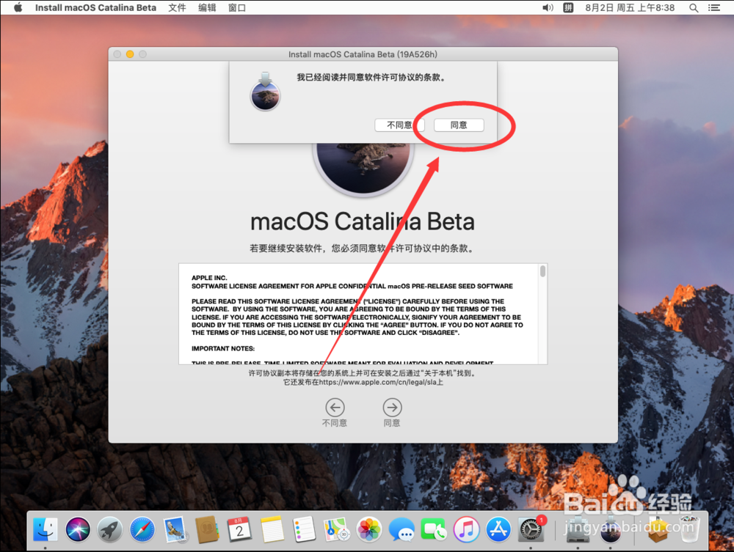
Task: Open Maps icon in Dock
Action: pyautogui.click(x=337, y=529)
